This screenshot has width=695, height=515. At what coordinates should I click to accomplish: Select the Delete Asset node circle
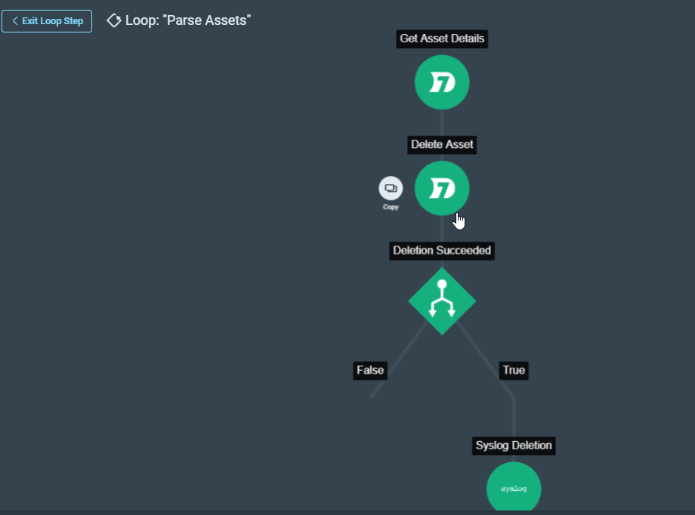(x=442, y=188)
